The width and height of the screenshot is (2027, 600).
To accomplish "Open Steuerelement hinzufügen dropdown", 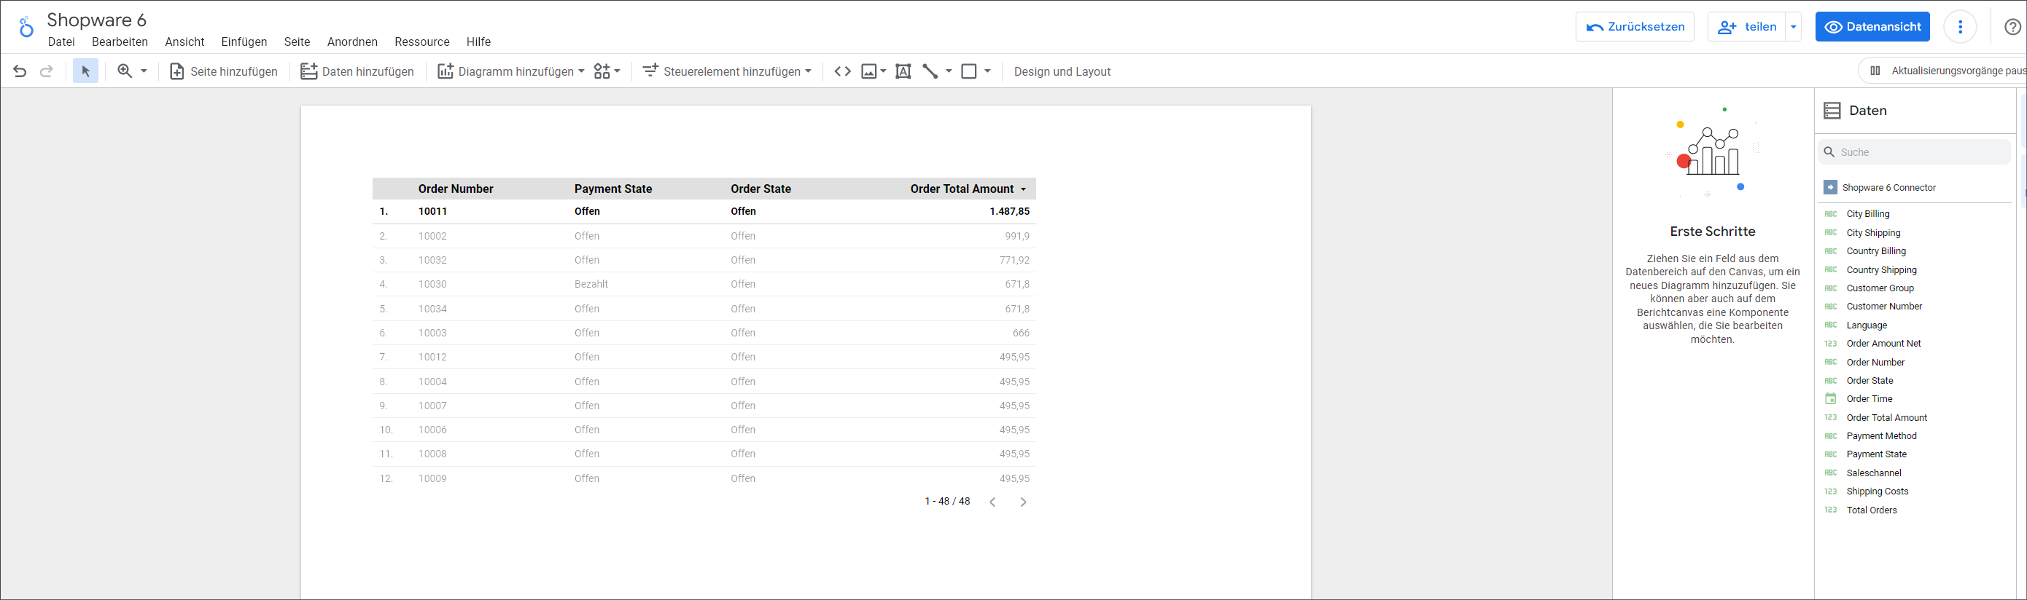I will 726,71.
